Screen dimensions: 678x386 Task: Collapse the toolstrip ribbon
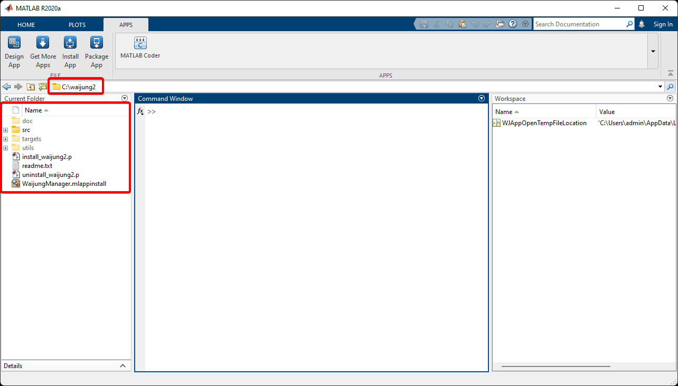(x=671, y=73)
